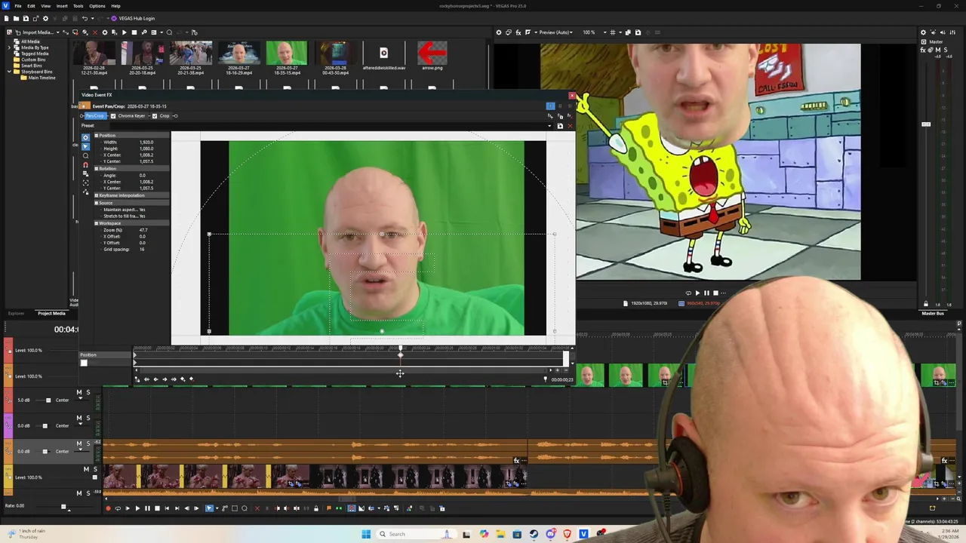This screenshot has height=543, width=966.
Task: Open the Options menu
Action: pos(97,6)
